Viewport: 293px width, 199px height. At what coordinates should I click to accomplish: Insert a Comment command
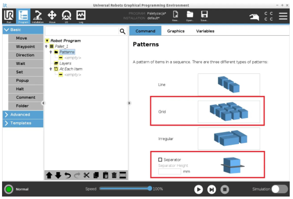coord(26,97)
